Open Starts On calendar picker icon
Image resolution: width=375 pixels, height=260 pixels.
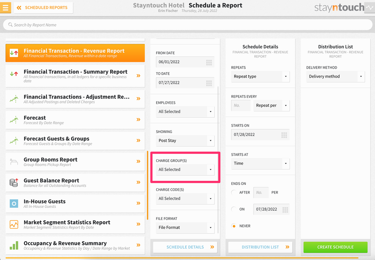tap(284, 135)
